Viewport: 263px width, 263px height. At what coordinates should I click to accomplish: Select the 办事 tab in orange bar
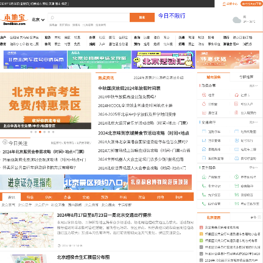[67, 197]
